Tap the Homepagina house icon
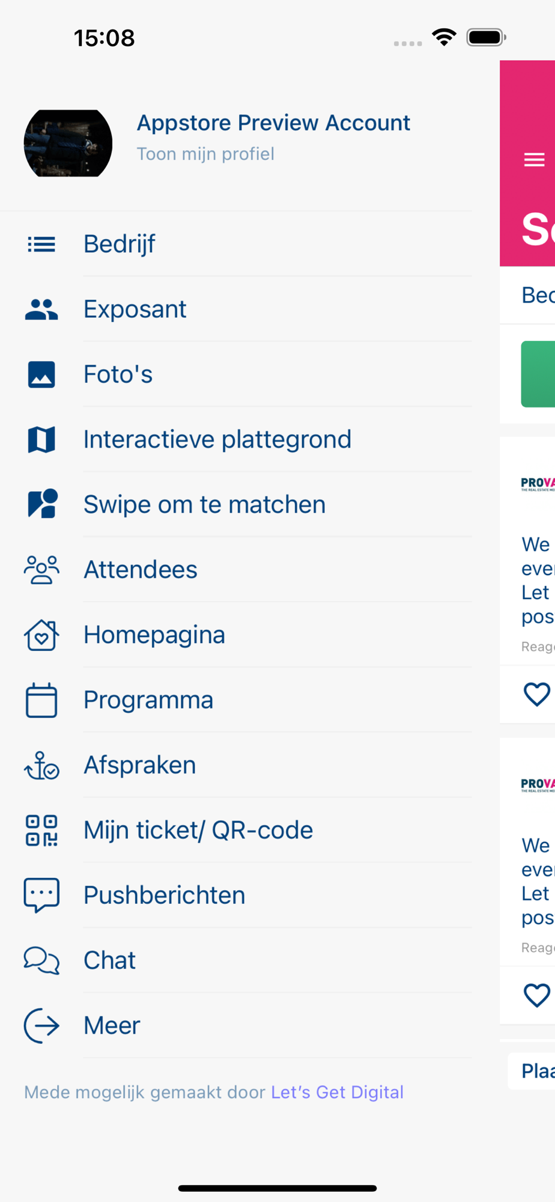The width and height of the screenshot is (555, 1202). coord(41,635)
